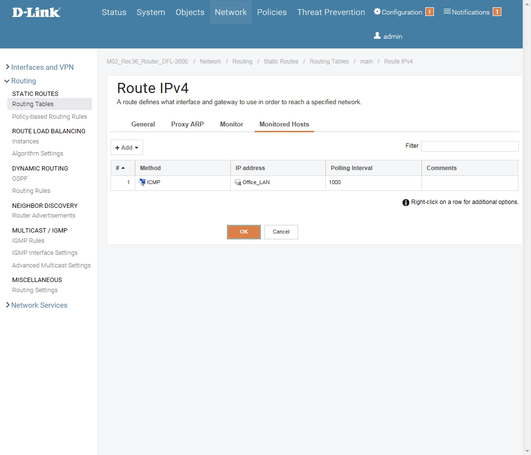531x455 pixels.
Task: Click the Routing breadcrumb link
Action: point(242,61)
